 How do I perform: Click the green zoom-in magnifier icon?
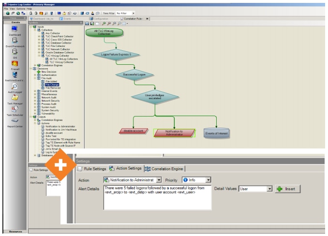click(x=104, y=24)
